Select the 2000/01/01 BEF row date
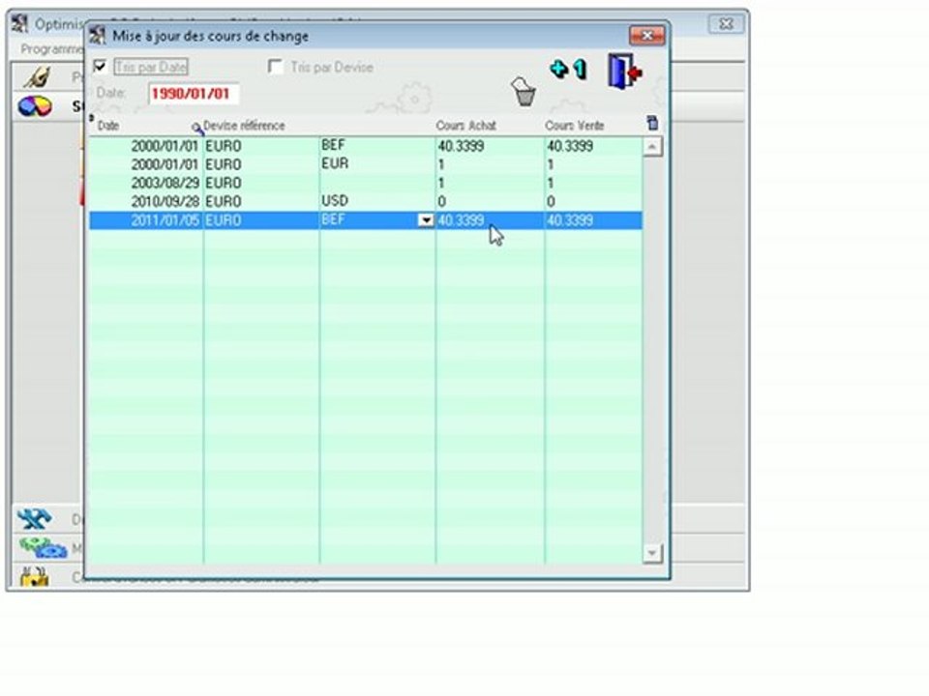The height and width of the screenshot is (696, 929). coord(165,146)
